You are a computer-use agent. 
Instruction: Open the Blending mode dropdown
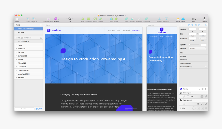pyautogui.click(x=197, y=48)
